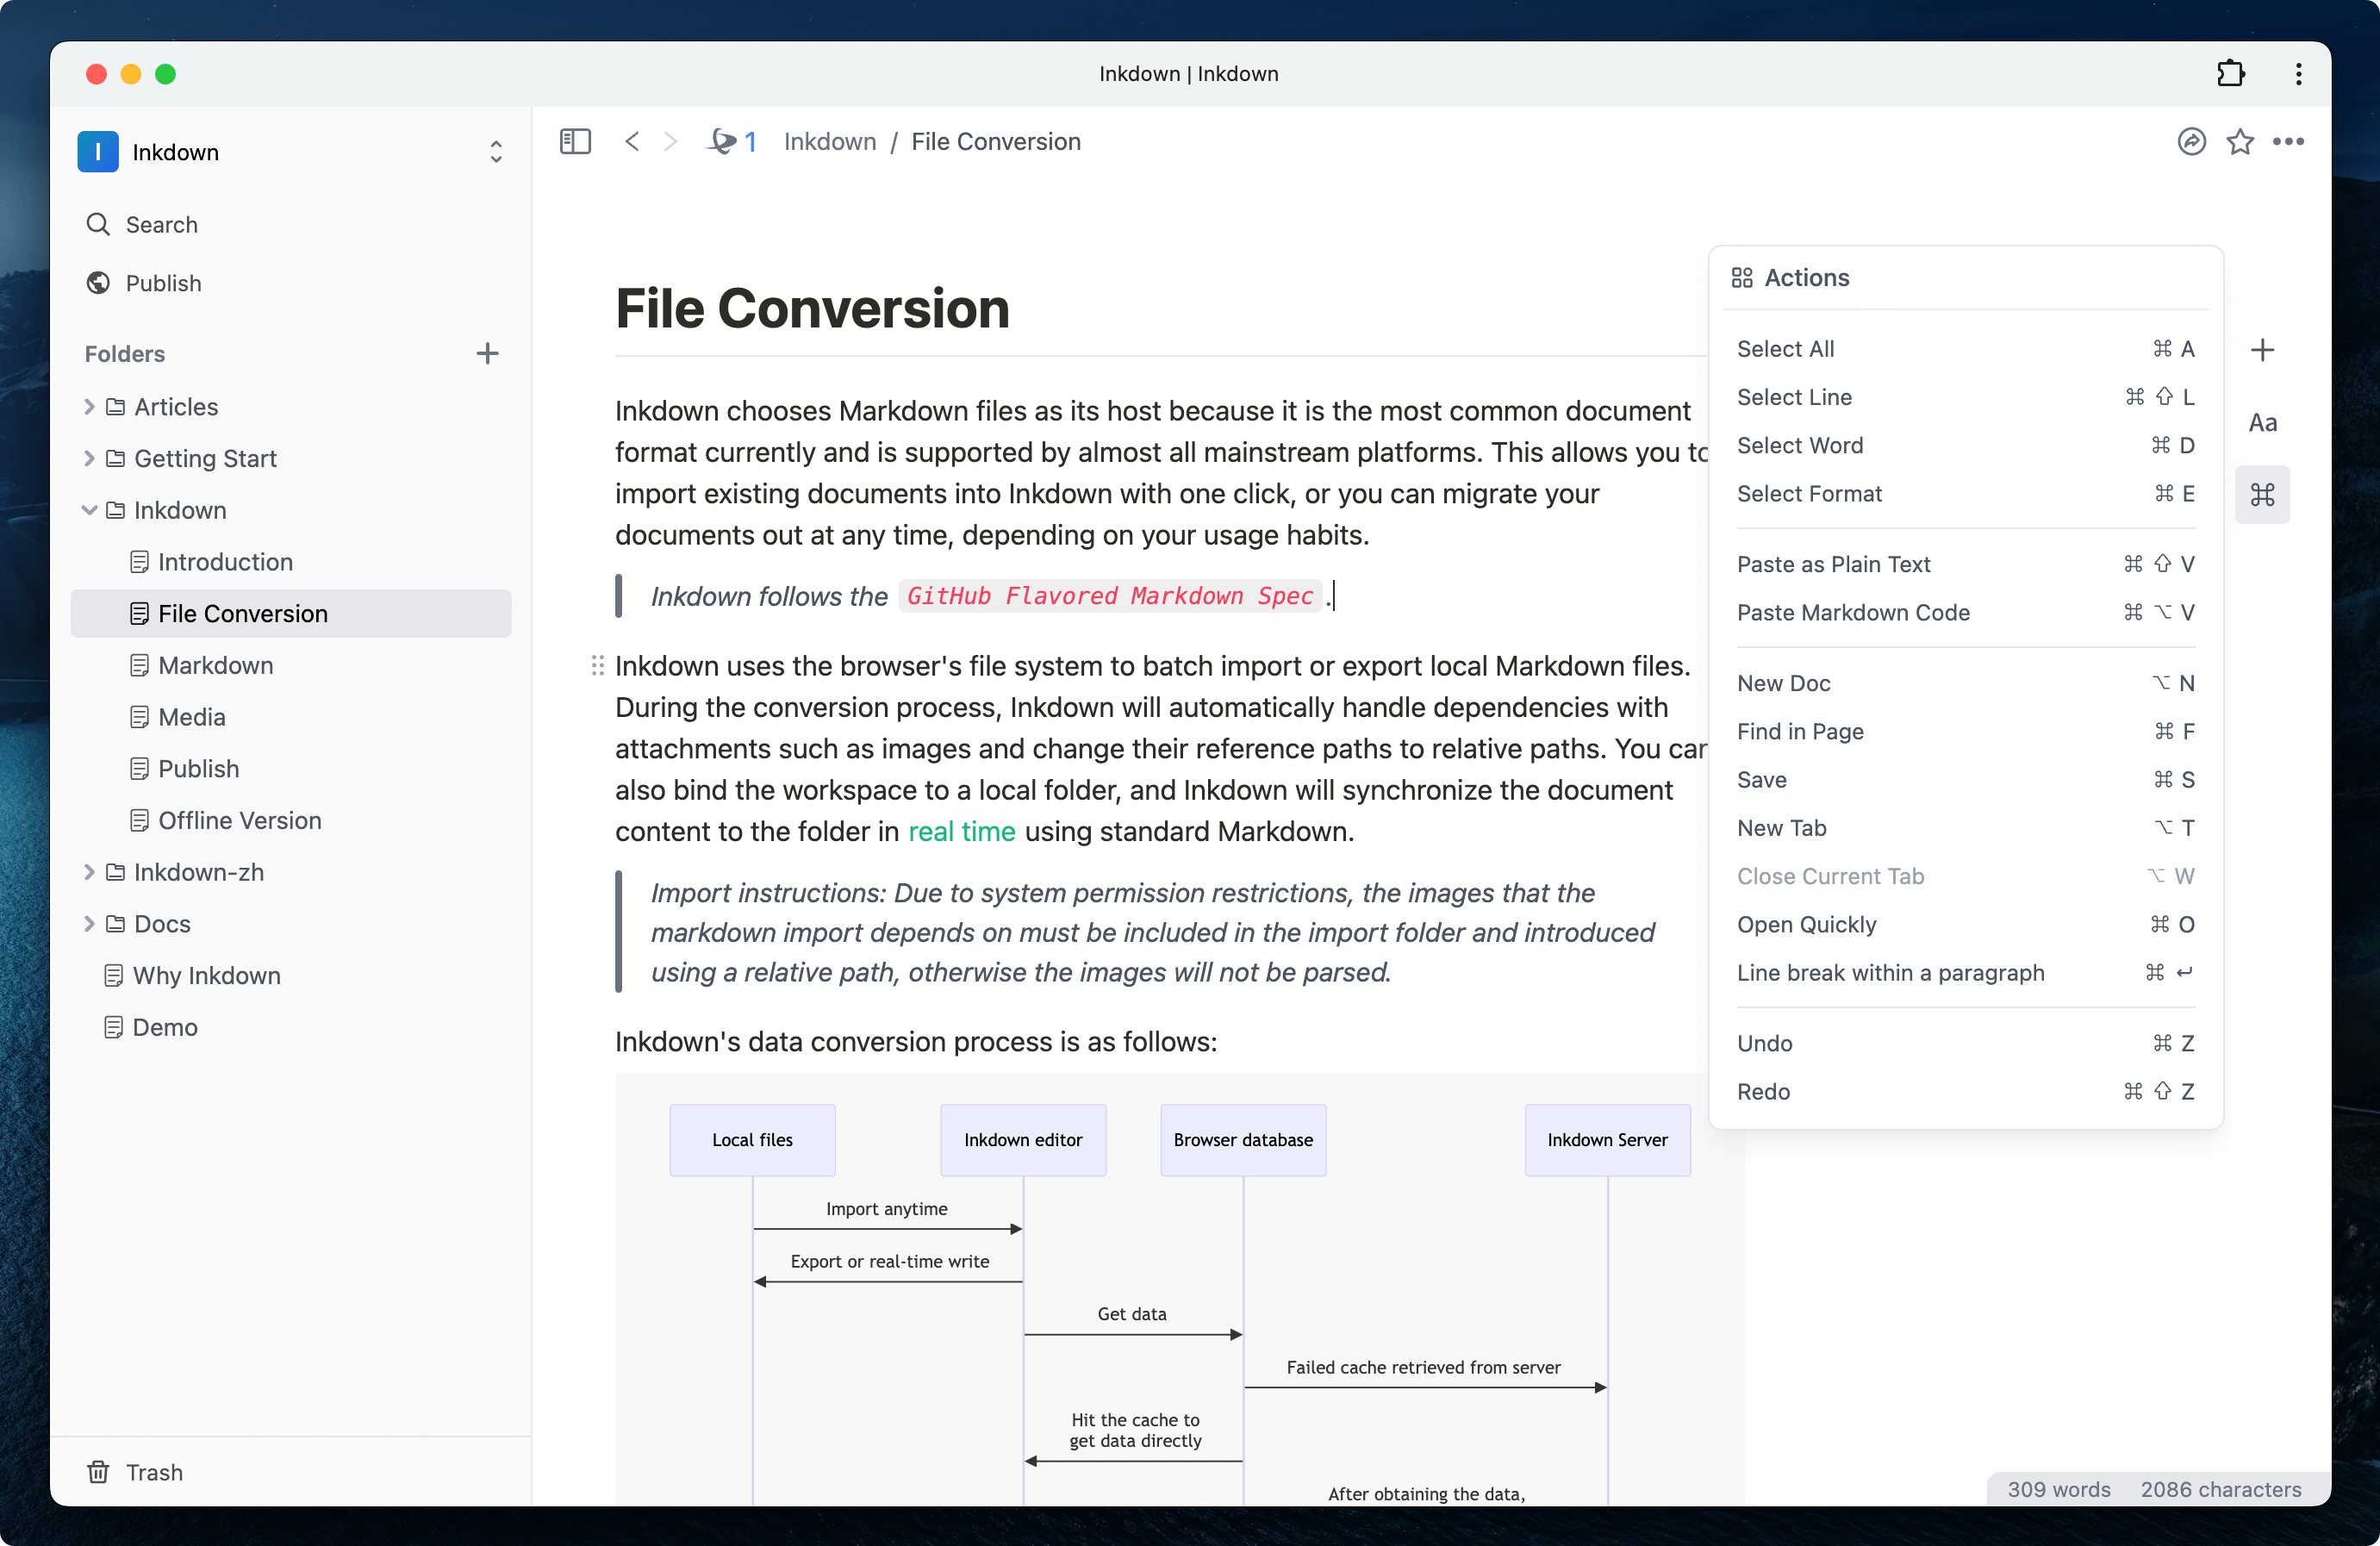Add a new folder with plus icon

(x=487, y=353)
